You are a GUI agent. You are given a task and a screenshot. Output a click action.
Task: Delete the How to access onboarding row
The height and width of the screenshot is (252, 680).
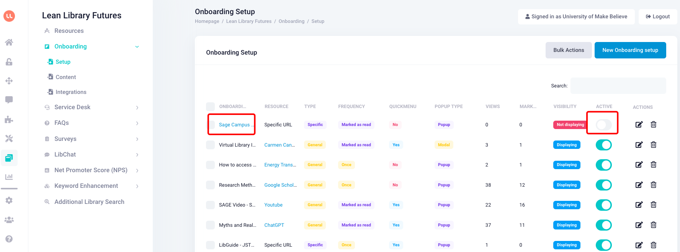click(654, 165)
